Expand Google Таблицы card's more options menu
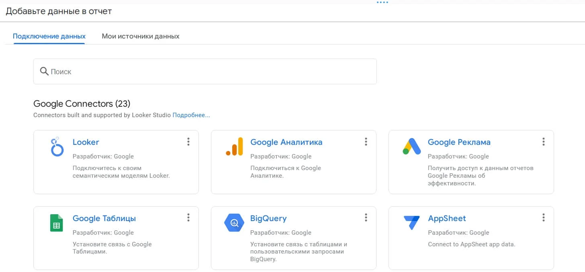The height and width of the screenshot is (272, 585). [188, 217]
